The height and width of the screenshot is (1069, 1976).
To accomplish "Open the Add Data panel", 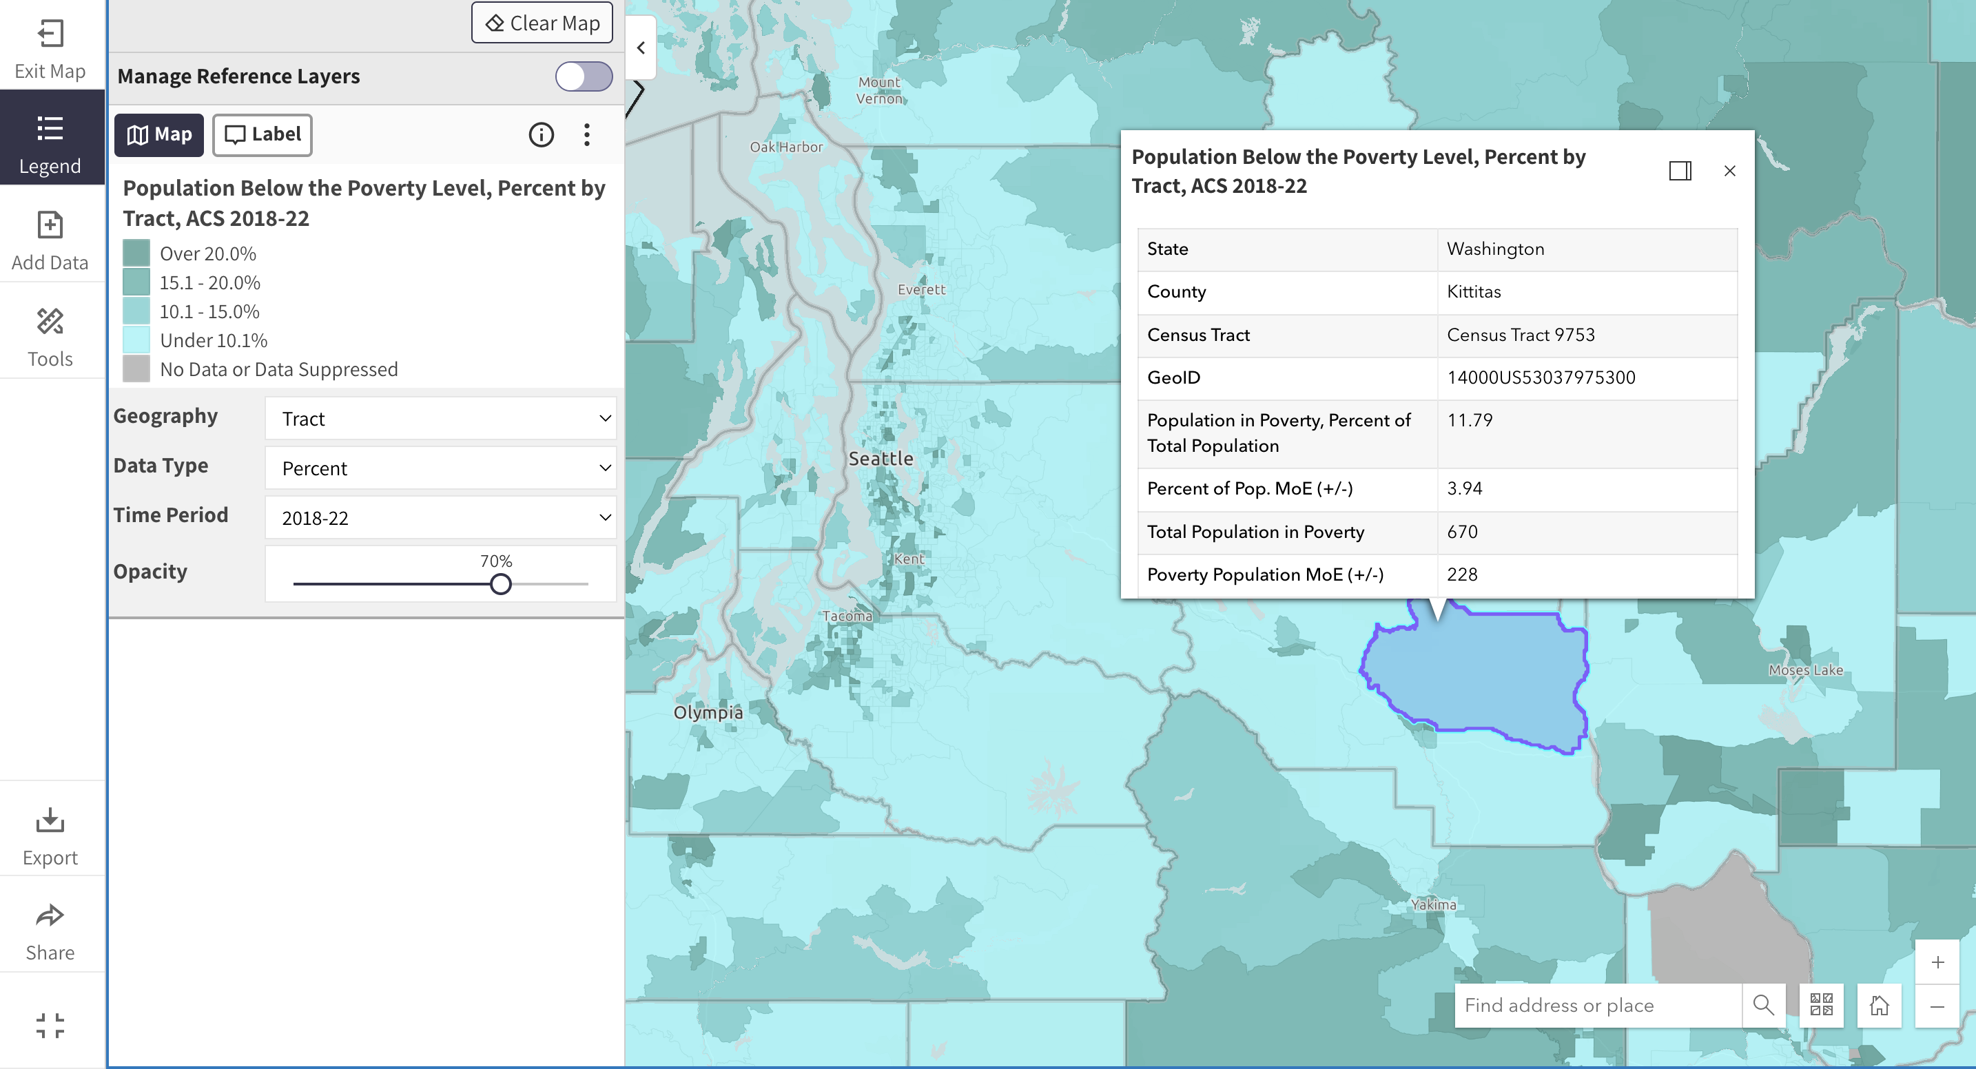I will pos(50,225).
